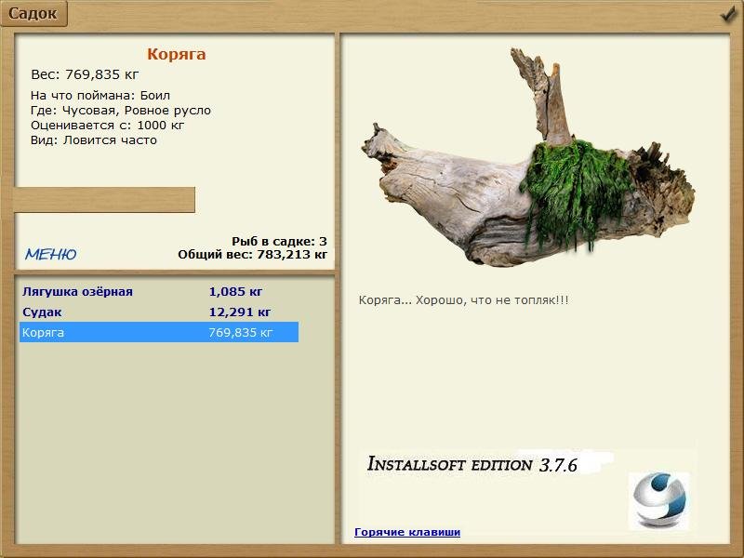Click the На что поймана: Боил line
The image size is (744, 558).
[100, 96]
